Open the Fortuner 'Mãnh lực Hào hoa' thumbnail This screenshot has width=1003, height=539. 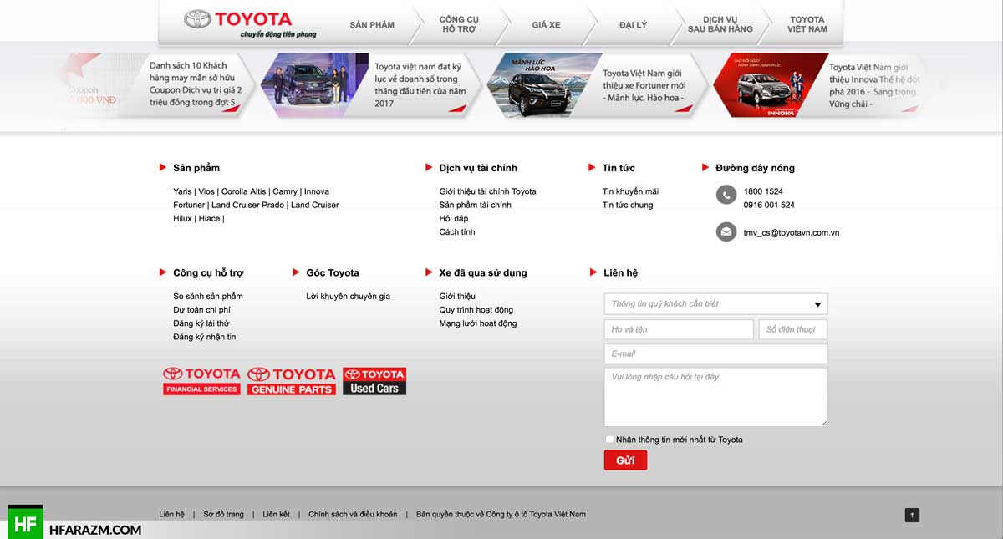(x=542, y=85)
